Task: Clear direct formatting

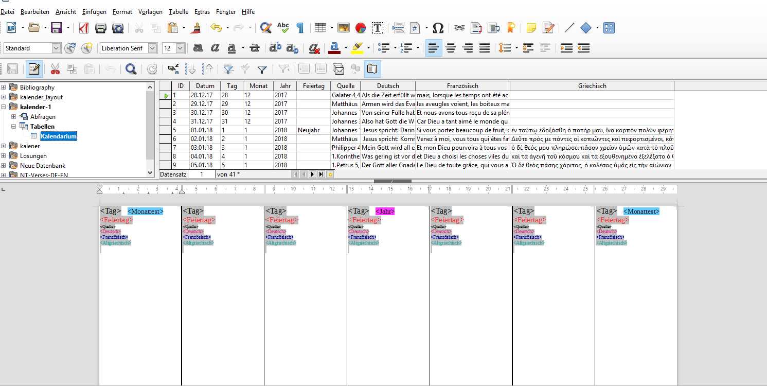Action: click(314, 48)
